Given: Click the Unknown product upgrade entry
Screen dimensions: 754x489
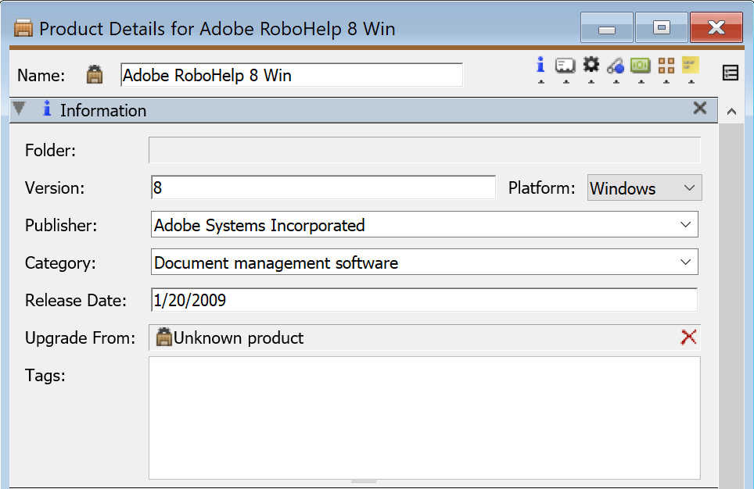Looking at the screenshot, I should (x=229, y=337).
